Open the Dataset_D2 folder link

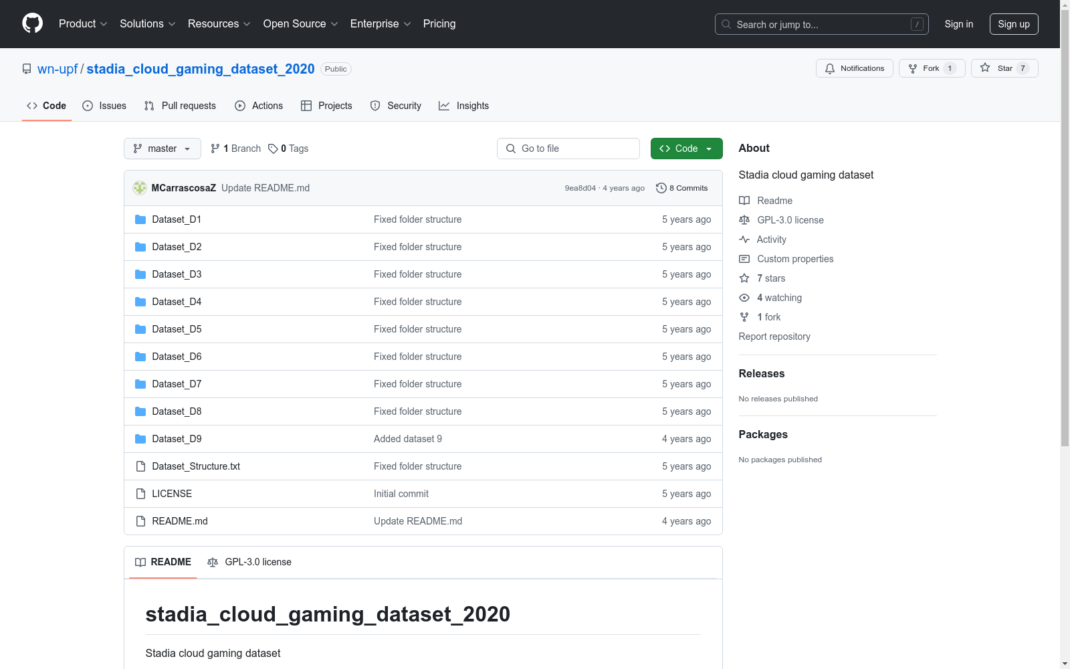(177, 247)
